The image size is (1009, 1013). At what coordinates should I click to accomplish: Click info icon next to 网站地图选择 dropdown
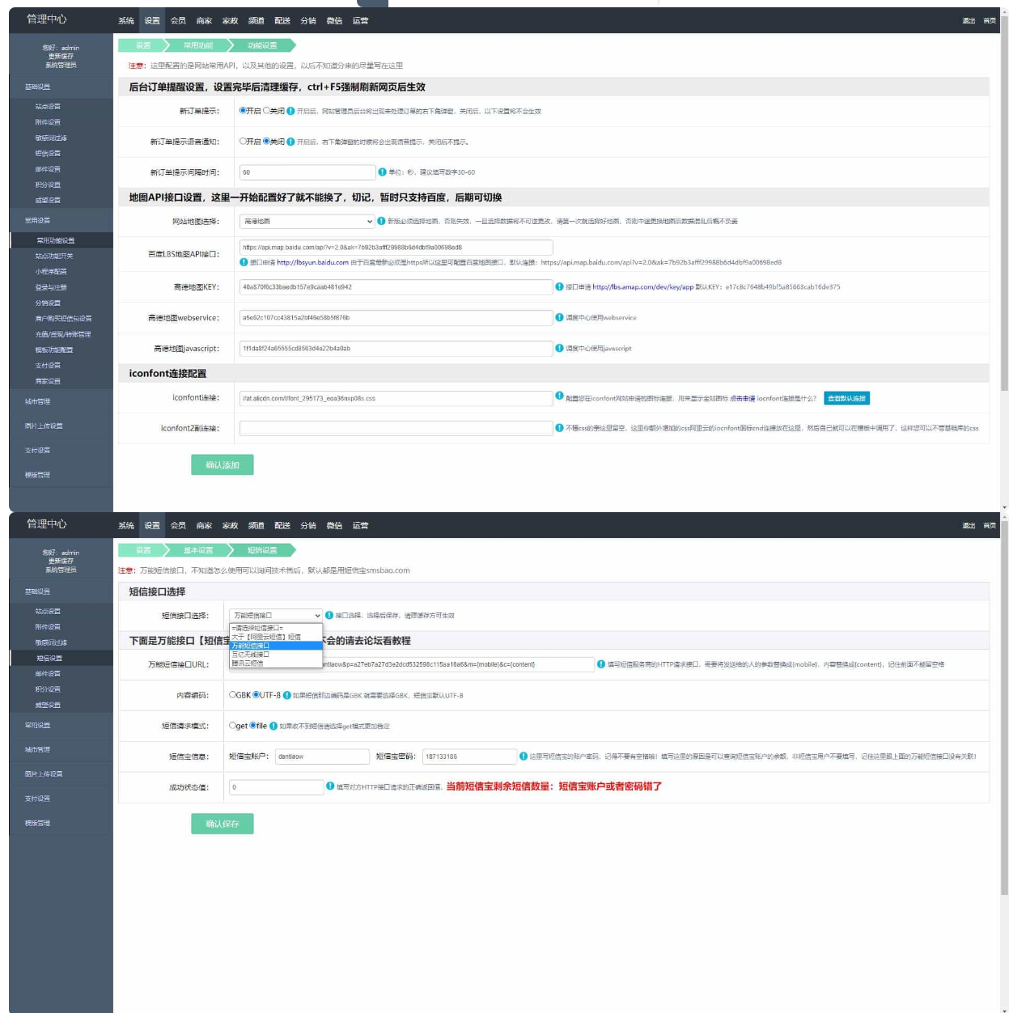pos(381,221)
